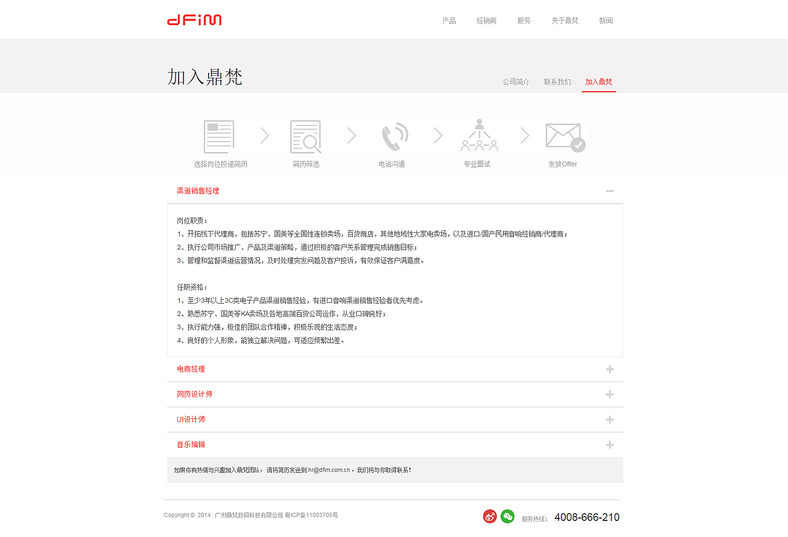Click the 服务热线 label
The width and height of the screenshot is (788, 537).
point(534,519)
